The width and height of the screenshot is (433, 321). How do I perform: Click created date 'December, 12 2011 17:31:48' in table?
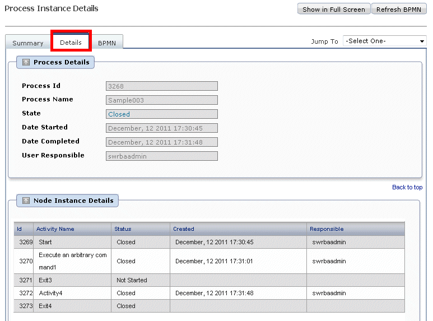point(215,293)
